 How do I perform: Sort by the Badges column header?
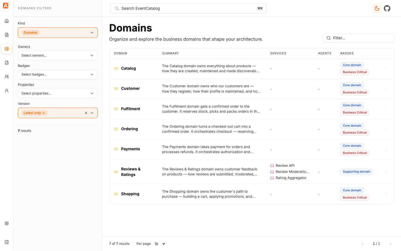coord(347,53)
